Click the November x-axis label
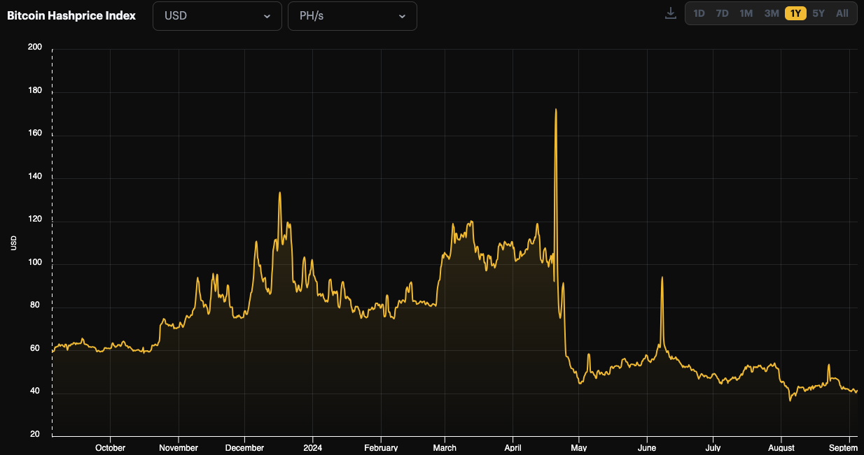Image resolution: width=864 pixels, height=455 pixels. (x=179, y=448)
